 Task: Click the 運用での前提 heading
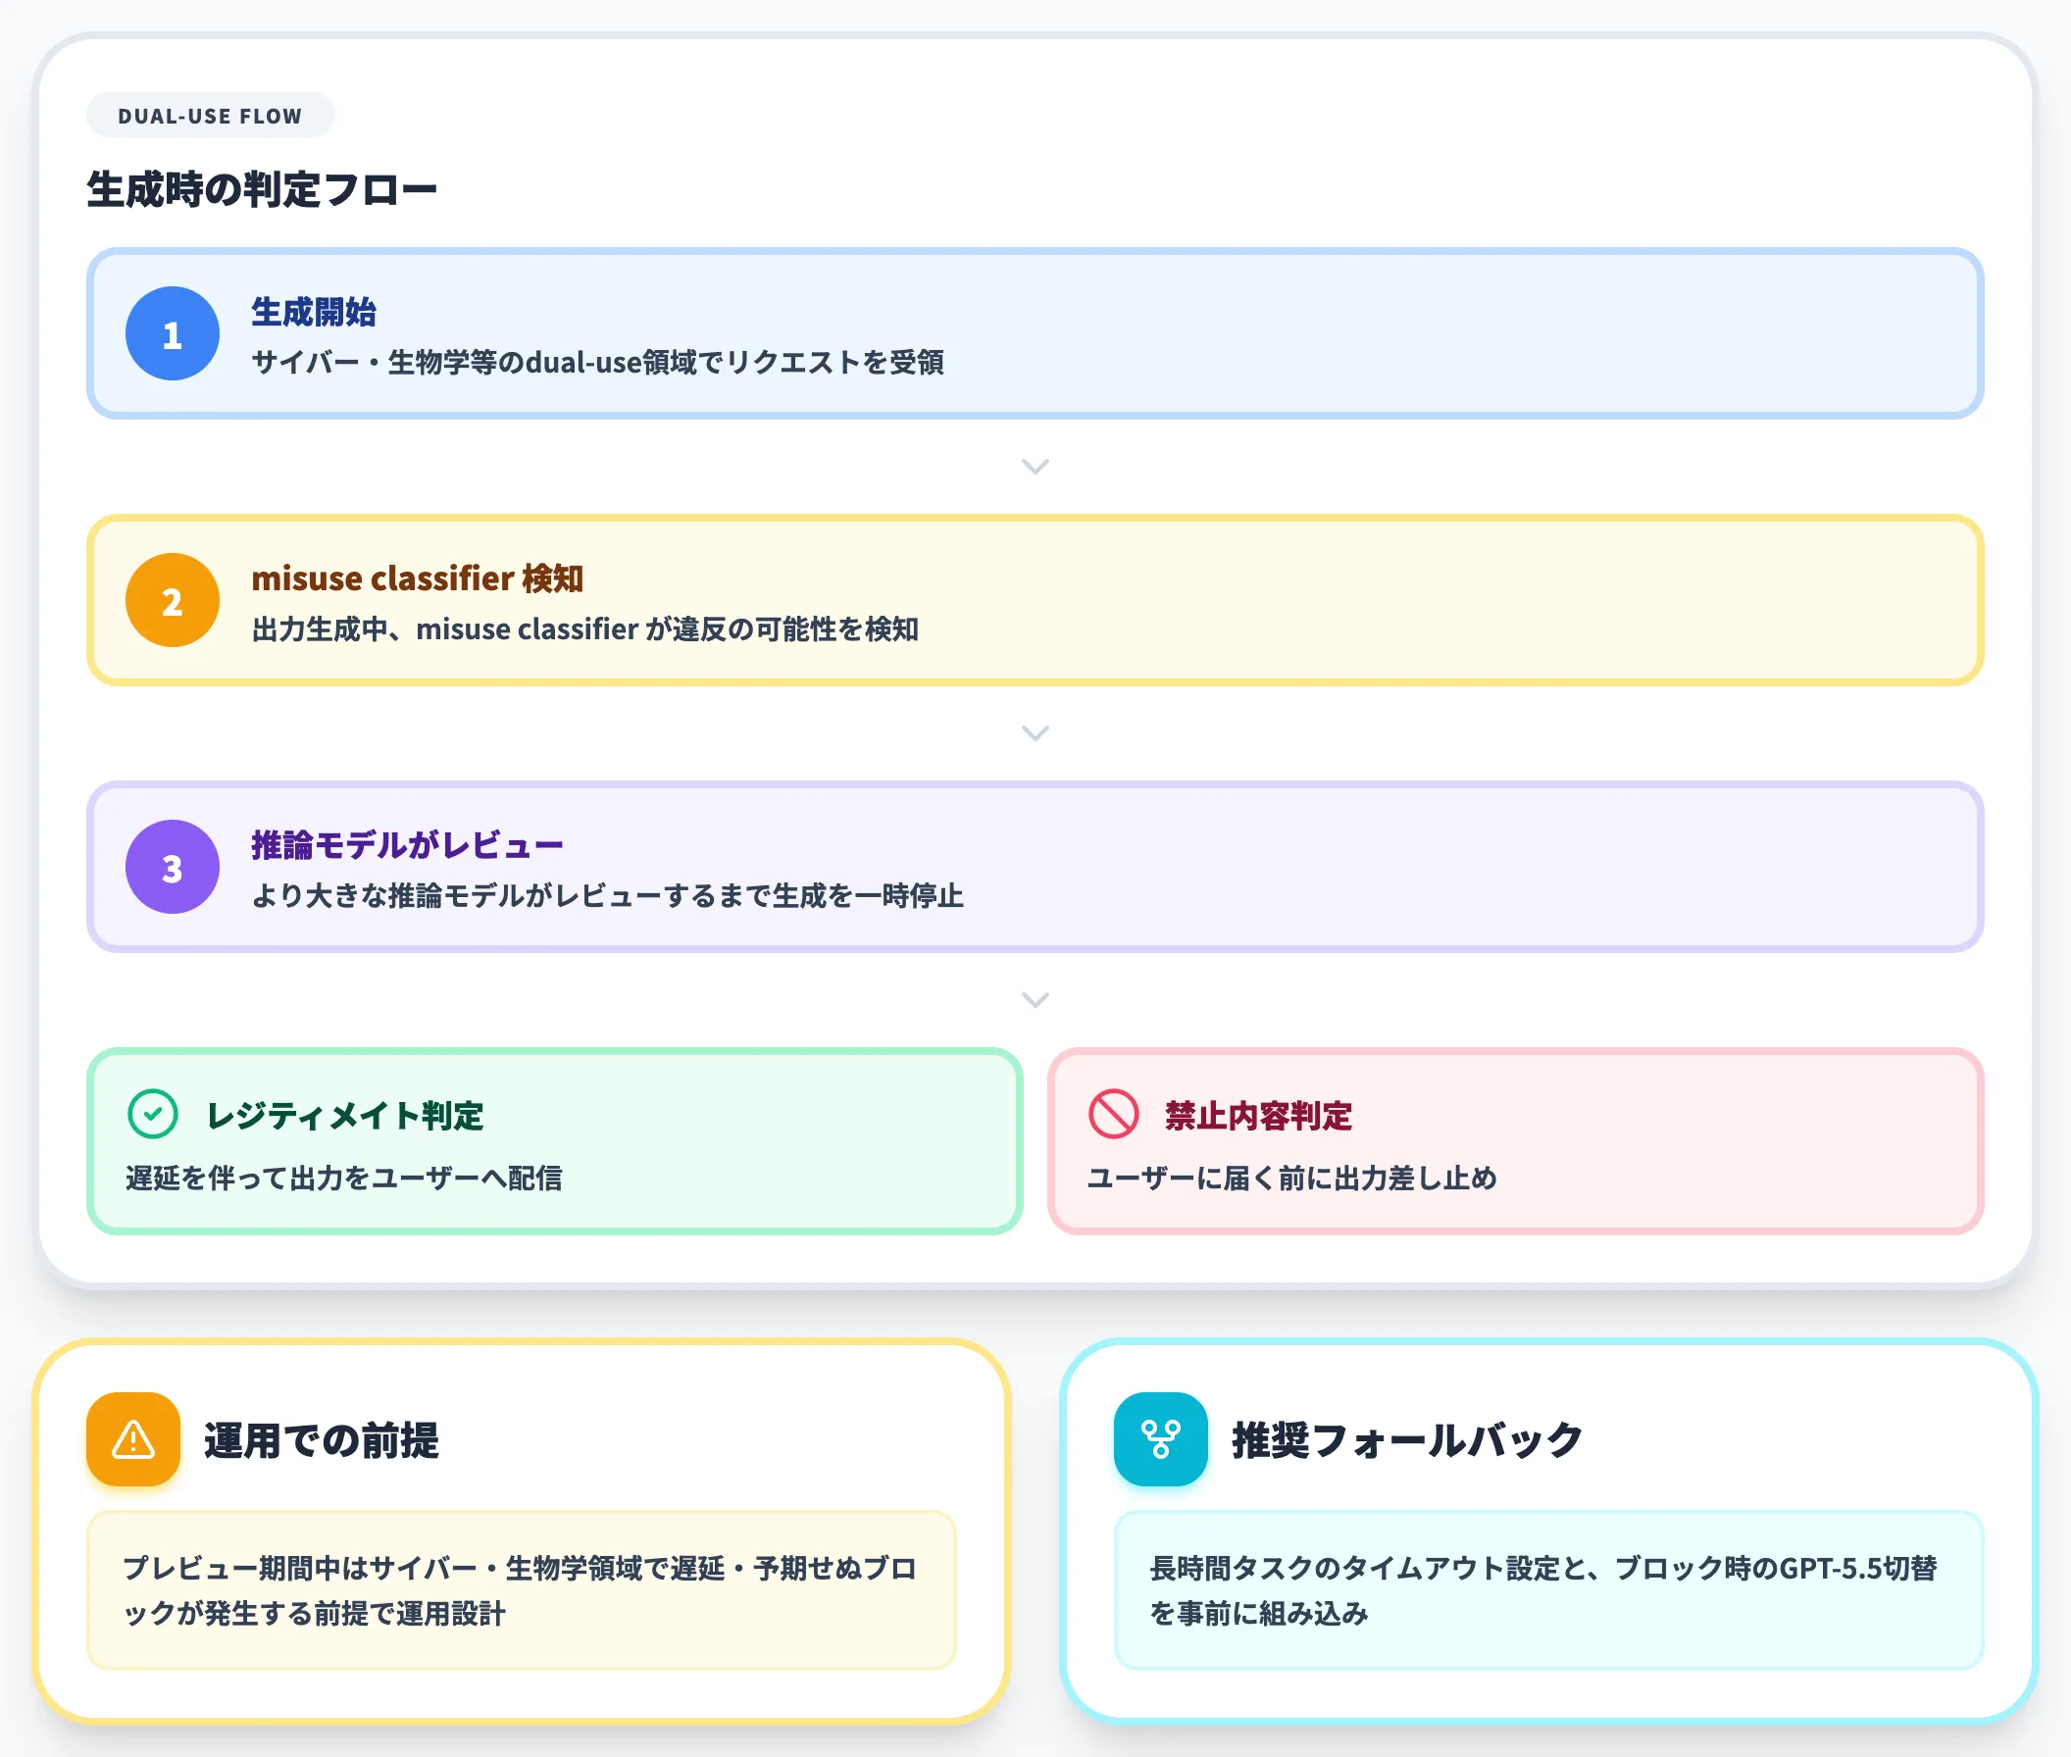click(x=322, y=1440)
